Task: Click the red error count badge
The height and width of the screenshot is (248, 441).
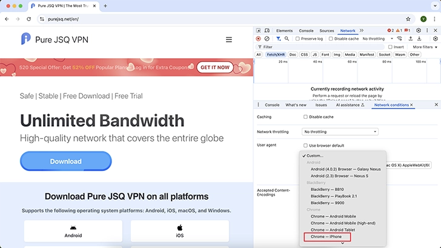Action: 390,30
